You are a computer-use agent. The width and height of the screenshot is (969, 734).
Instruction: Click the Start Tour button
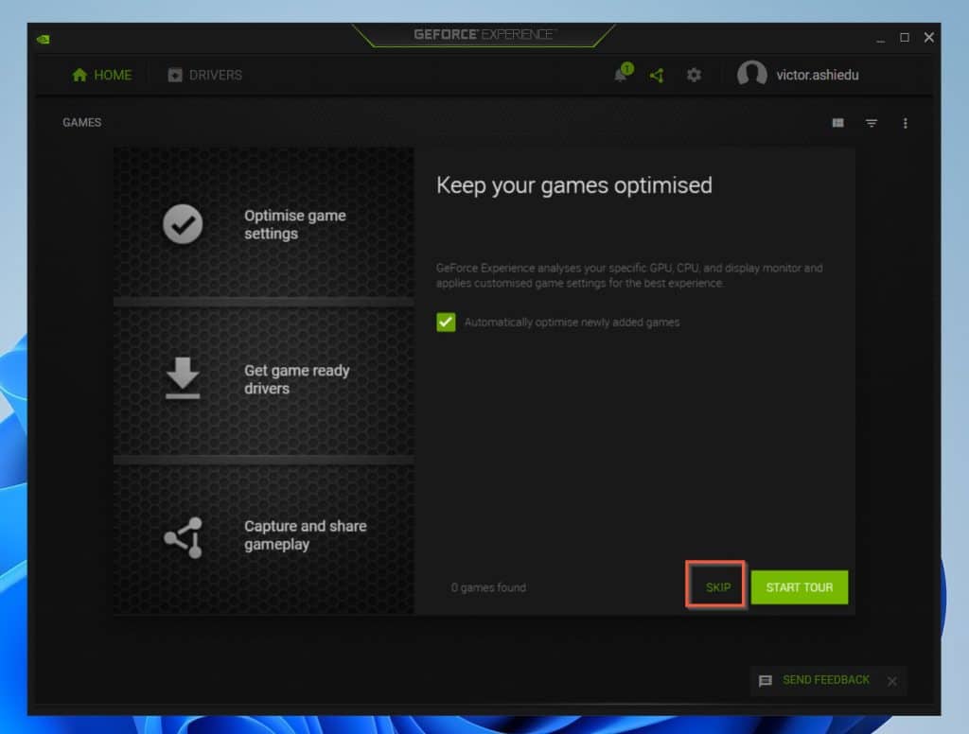[799, 587]
